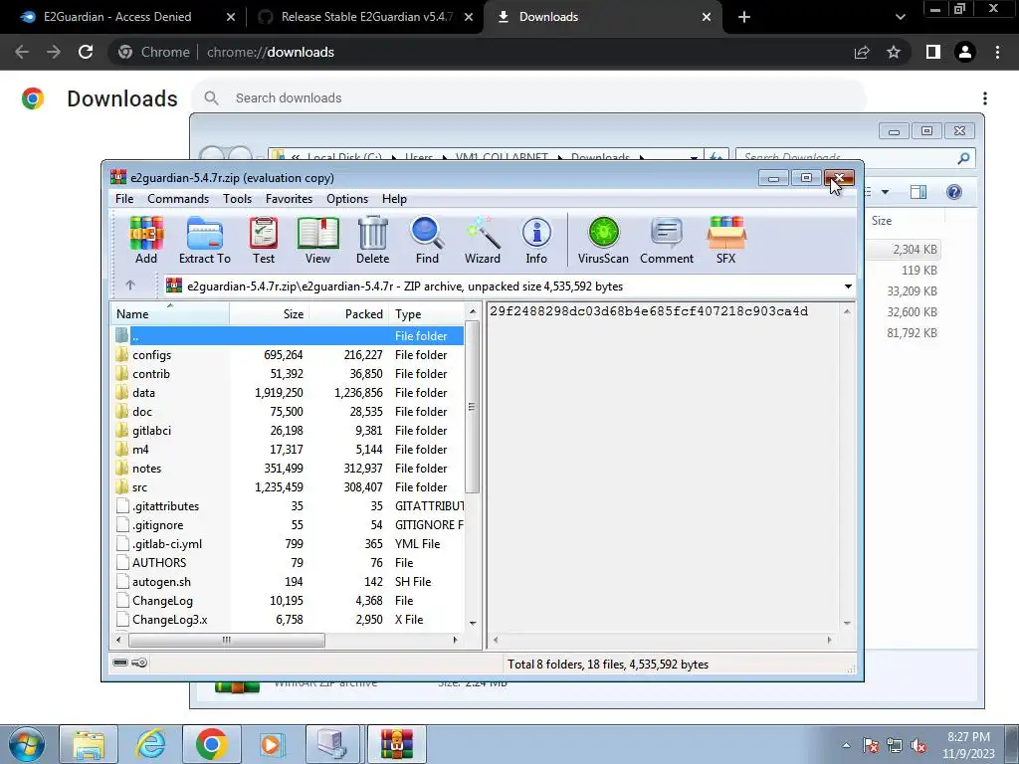Sort file list by Packed column
Image resolution: width=1019 pixels, height=764 pixels.
click(x=349, y=313)
